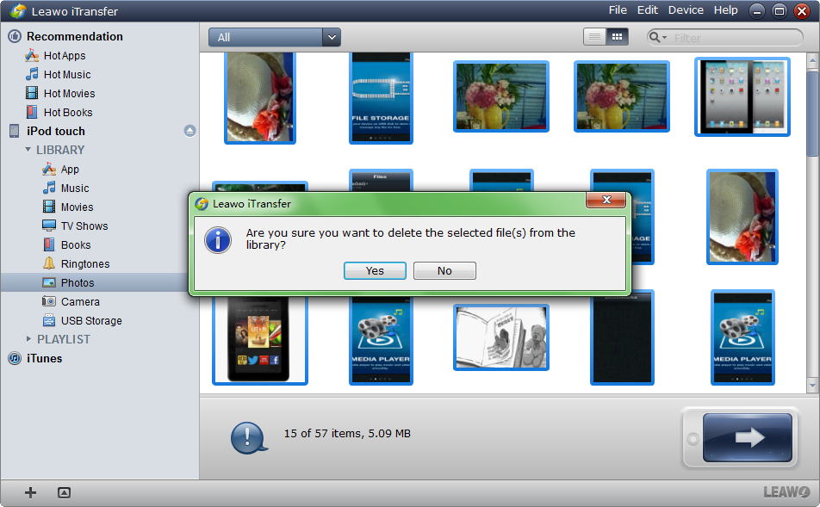Click the USB Storage icon

point(49,320)
